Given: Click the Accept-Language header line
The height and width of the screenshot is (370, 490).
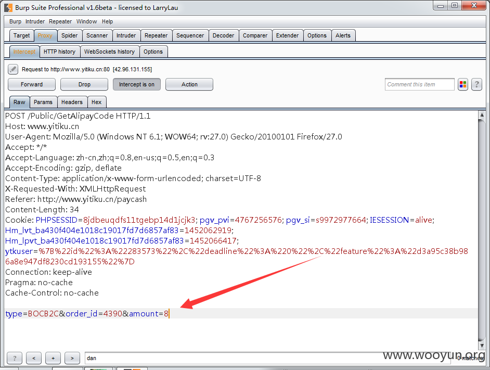Looking at the screenshot, I should 110,158.
